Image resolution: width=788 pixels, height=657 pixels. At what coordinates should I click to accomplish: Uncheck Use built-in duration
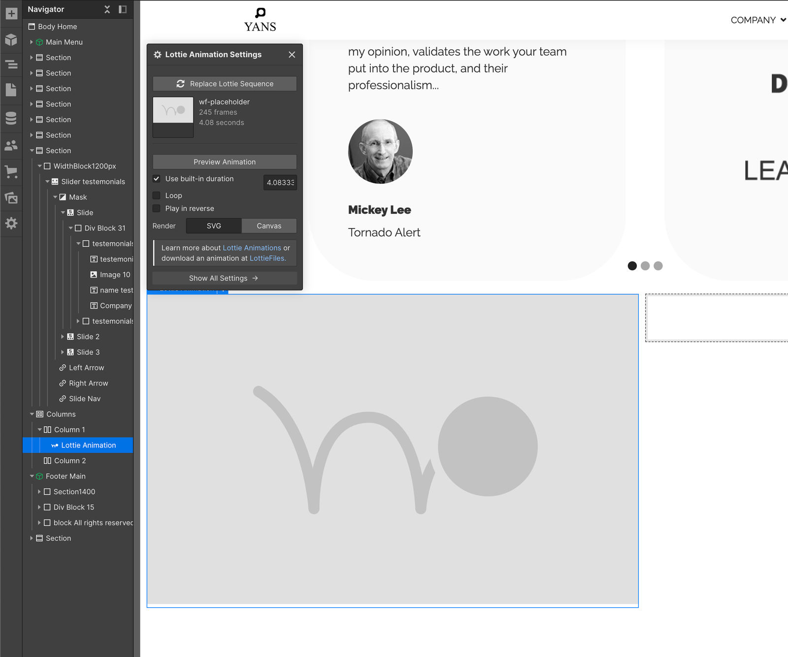(x=156, y=179)
